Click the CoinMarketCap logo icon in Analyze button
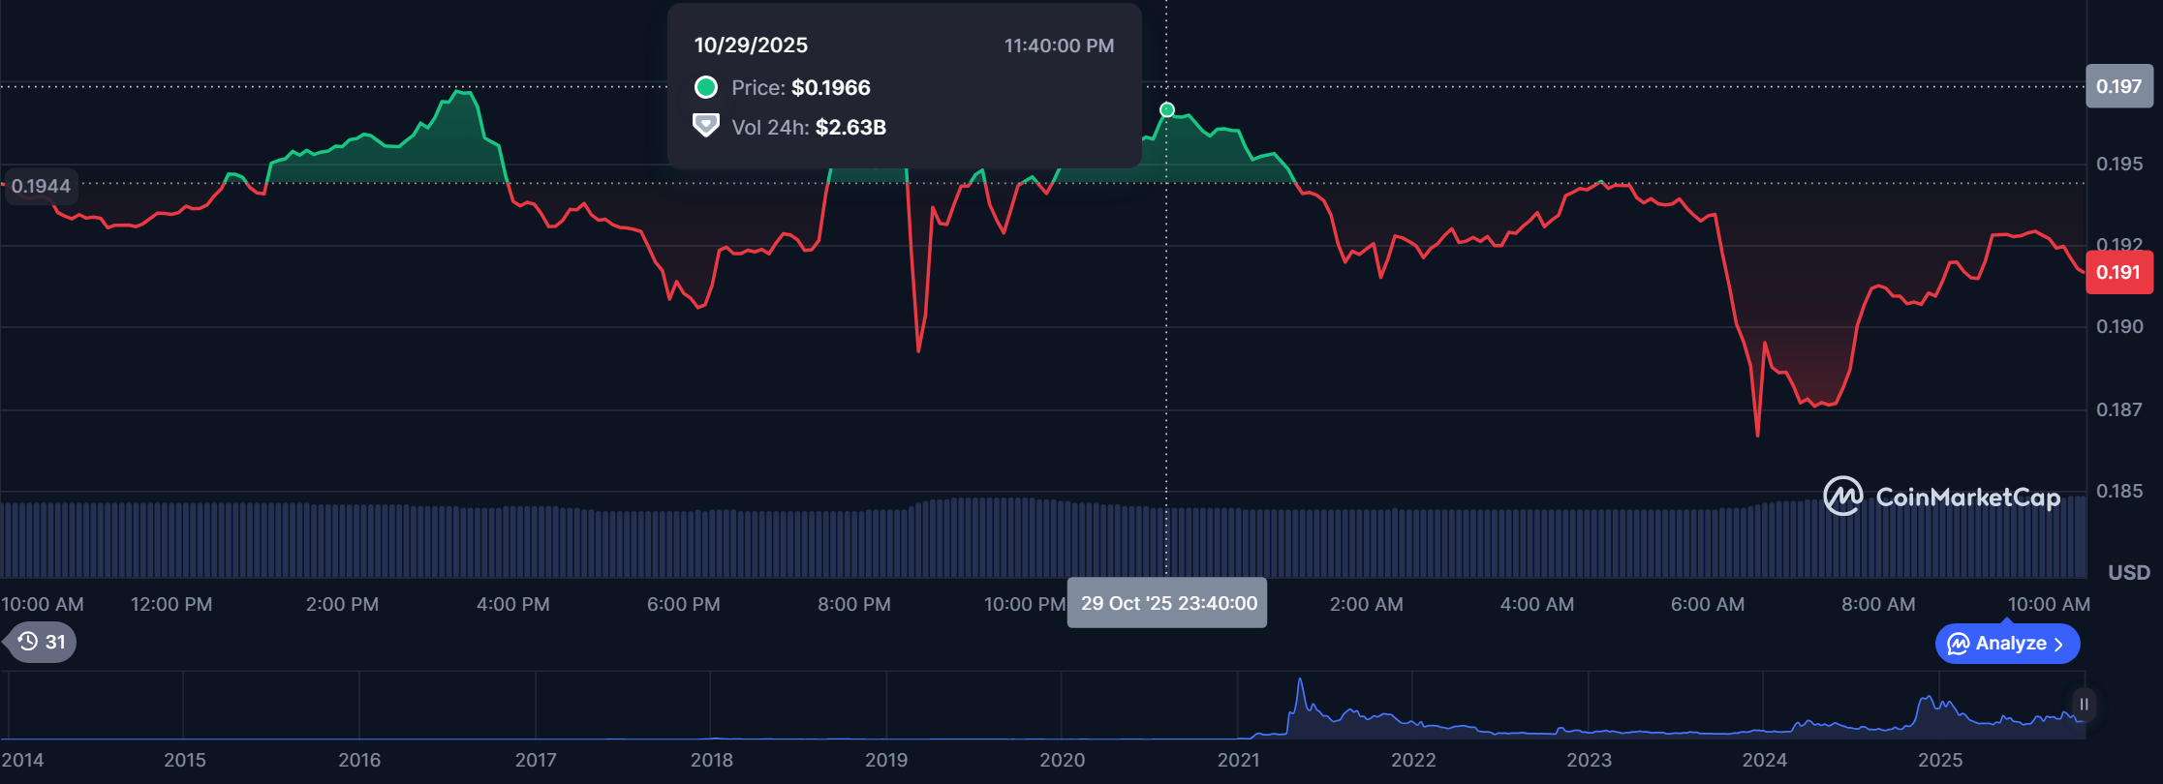This screenshot has width=2163, height=784. coord(1959,644)
